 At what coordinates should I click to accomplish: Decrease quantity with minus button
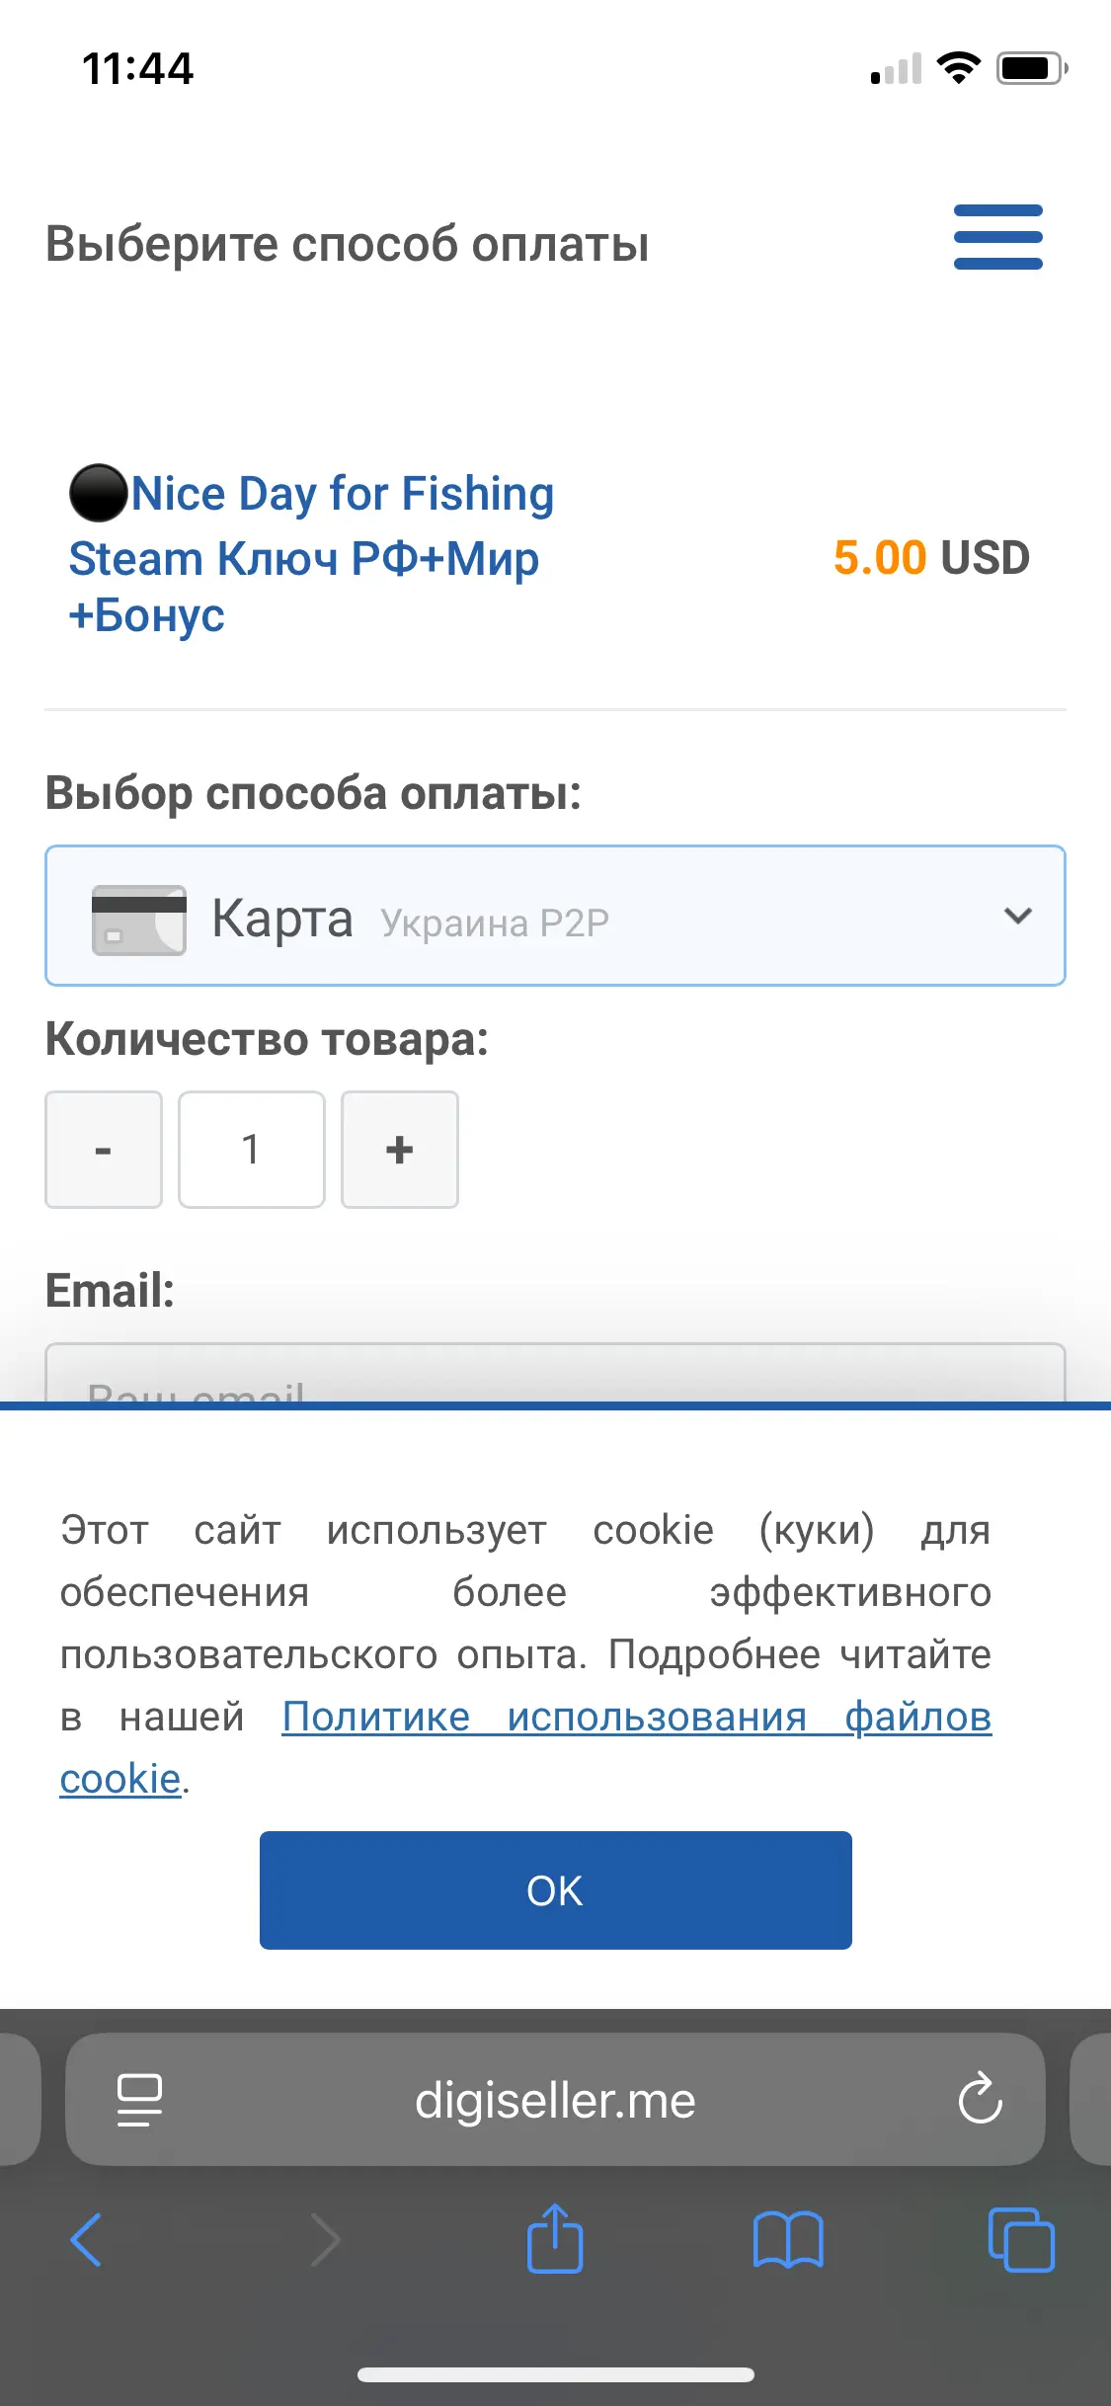point(104,1150)
